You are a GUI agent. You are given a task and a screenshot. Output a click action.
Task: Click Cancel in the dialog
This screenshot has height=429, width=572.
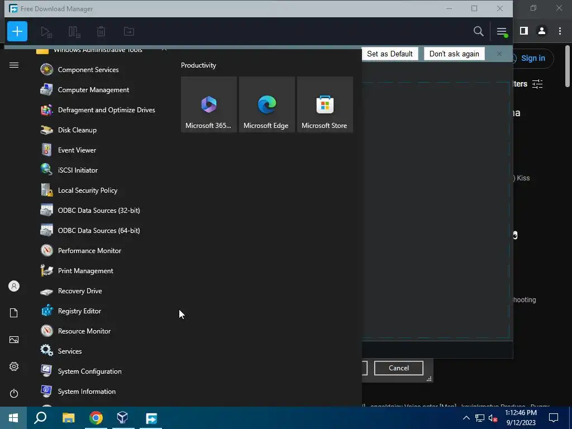[x=399, y=368]
